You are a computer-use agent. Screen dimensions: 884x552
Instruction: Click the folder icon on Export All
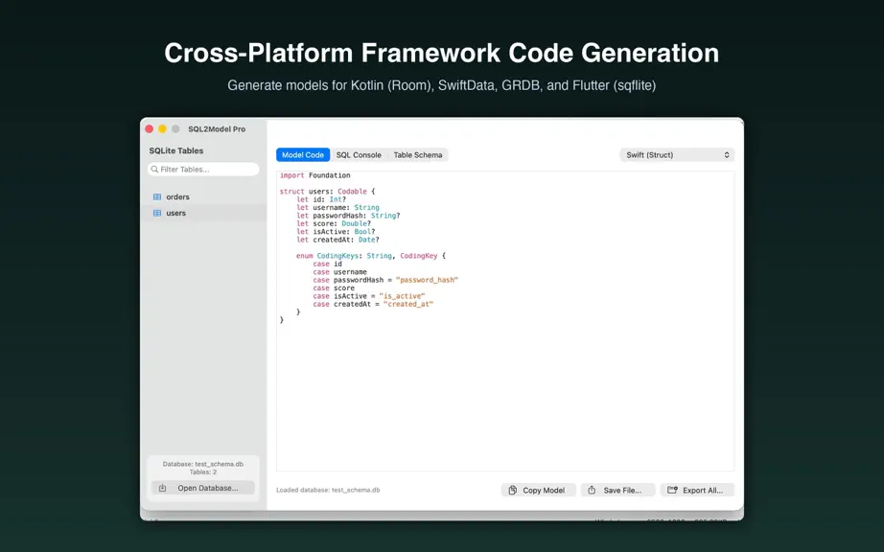(x=672, y=490)
